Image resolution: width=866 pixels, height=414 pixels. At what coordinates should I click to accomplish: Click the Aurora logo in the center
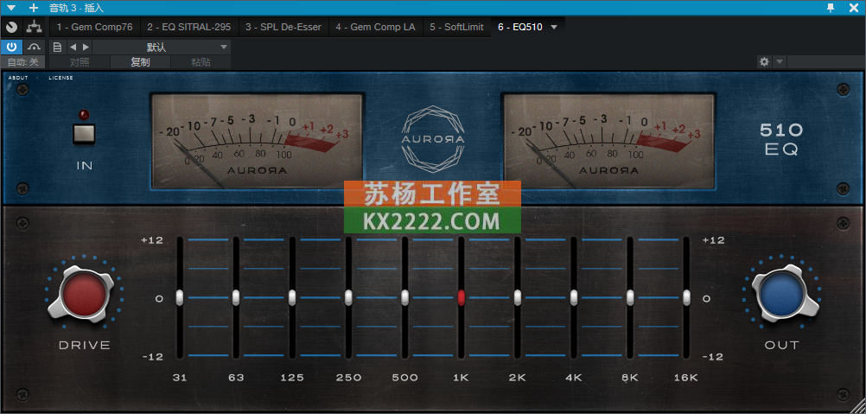433,138
